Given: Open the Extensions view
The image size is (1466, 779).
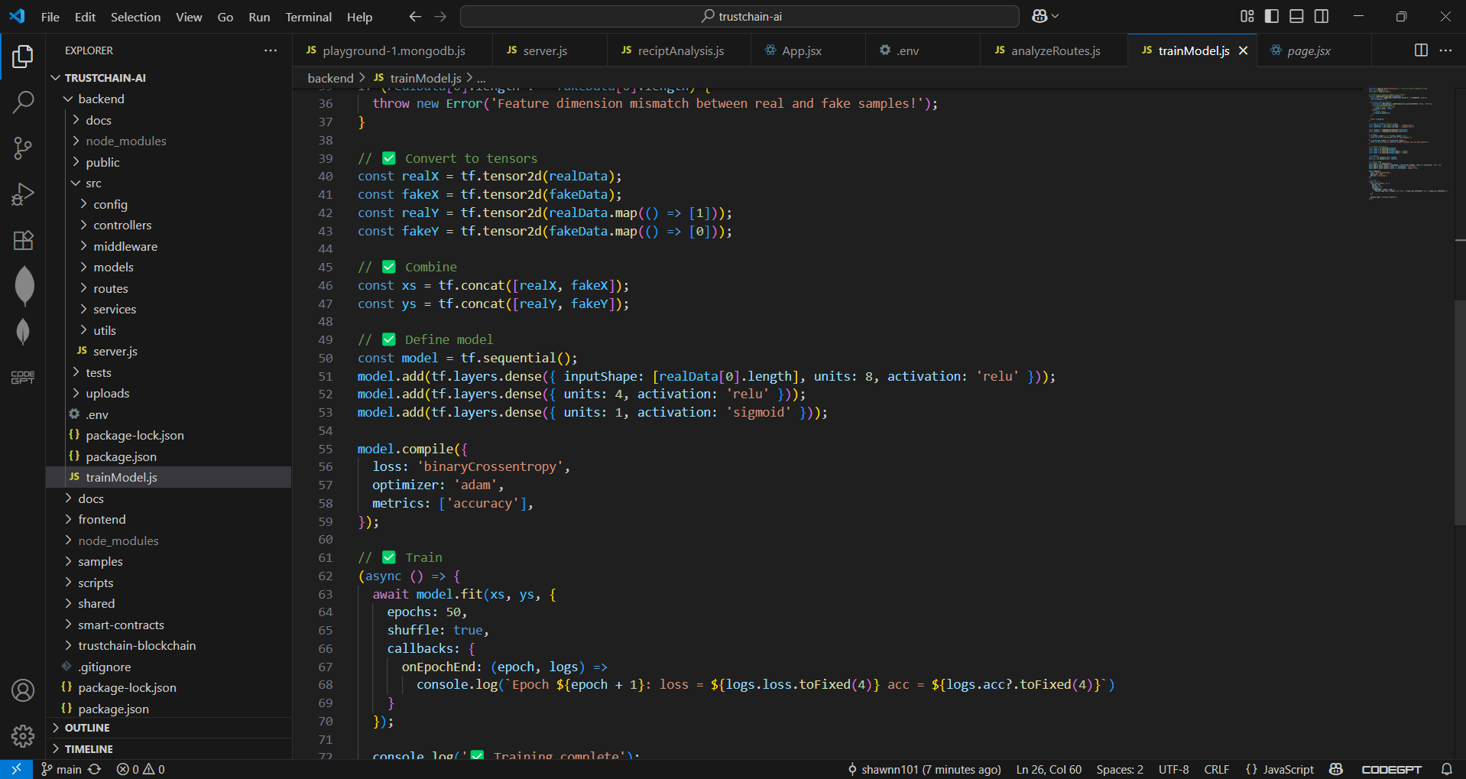Looking at the screenshot, I should (23, 241).
